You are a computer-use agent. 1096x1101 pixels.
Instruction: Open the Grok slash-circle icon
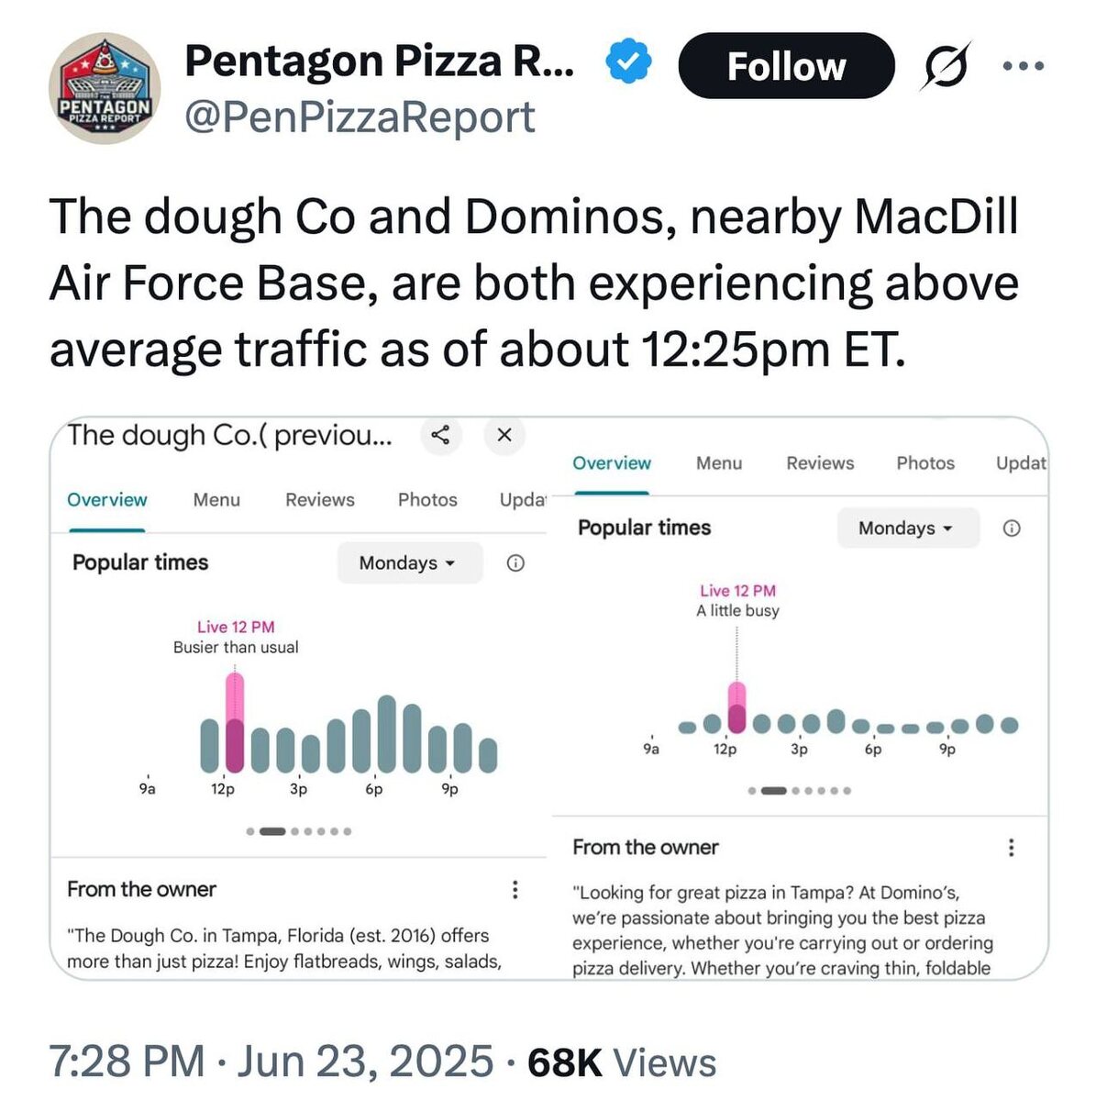click(945, 66)
